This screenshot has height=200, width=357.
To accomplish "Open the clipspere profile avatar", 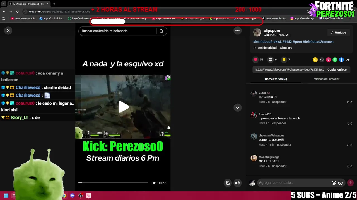I will click(x=257, y=32).
